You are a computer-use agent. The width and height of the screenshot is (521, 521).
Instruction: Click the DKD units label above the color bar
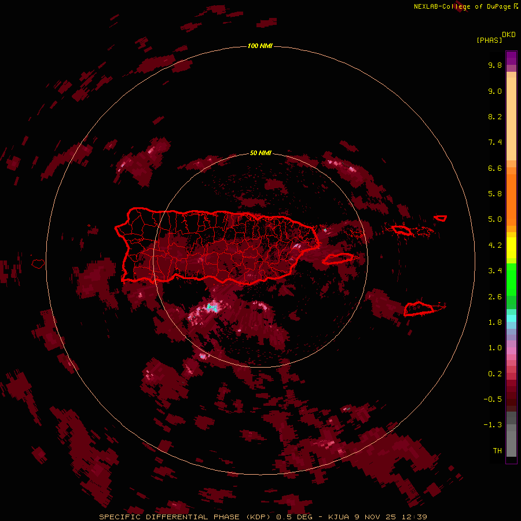click(509, 35)
